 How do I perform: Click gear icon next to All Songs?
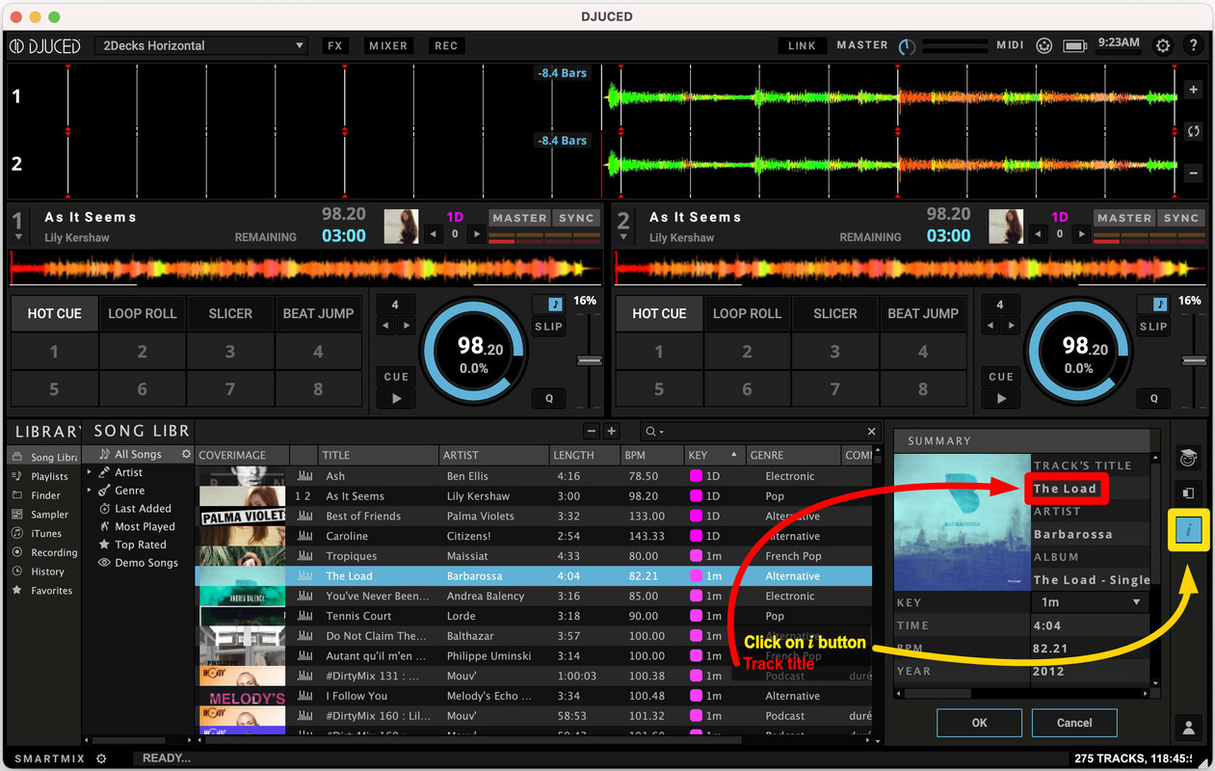coord(186,454)
